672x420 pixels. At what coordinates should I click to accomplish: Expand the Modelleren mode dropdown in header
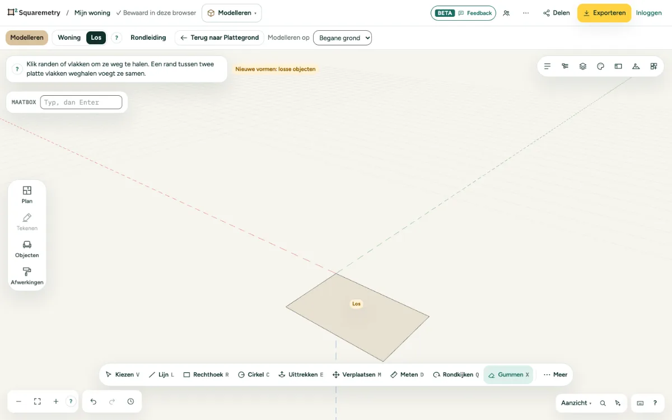click(x=231, y=13)
